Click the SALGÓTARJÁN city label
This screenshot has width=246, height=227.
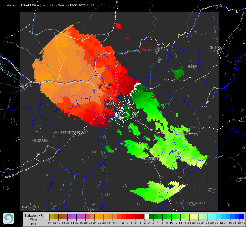click(x=156, y=50)
